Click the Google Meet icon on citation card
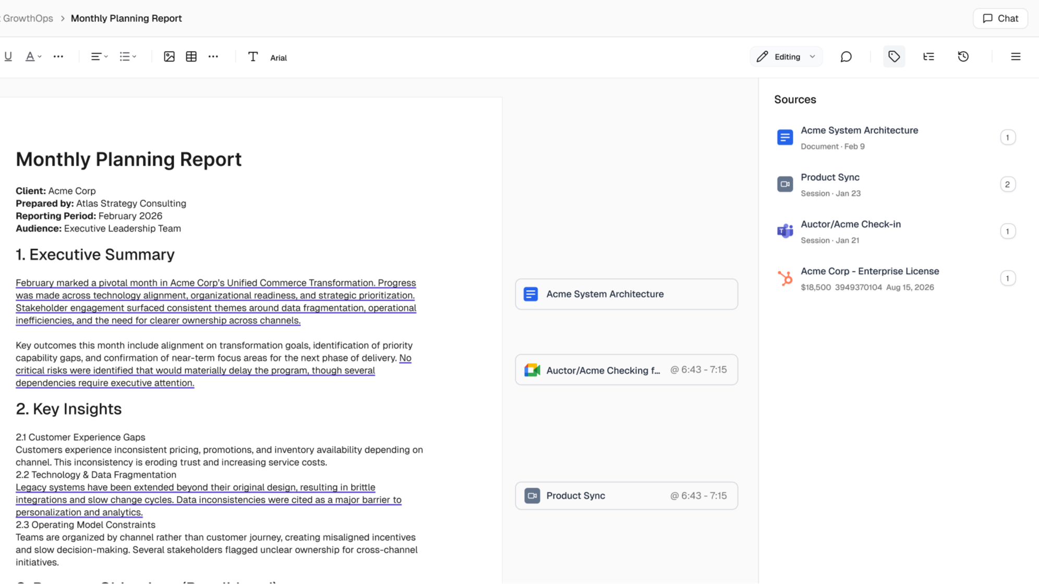Screen dimensions: 1039x584 point(532,370)
